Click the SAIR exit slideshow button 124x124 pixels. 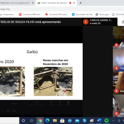14,111
